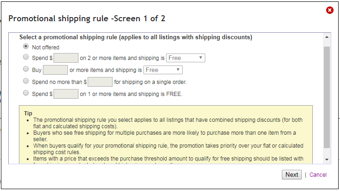Select the "Spend $ on 1 or more items" radio
Image resolution: width=340 pixels, height=191 pixels.
26,93
